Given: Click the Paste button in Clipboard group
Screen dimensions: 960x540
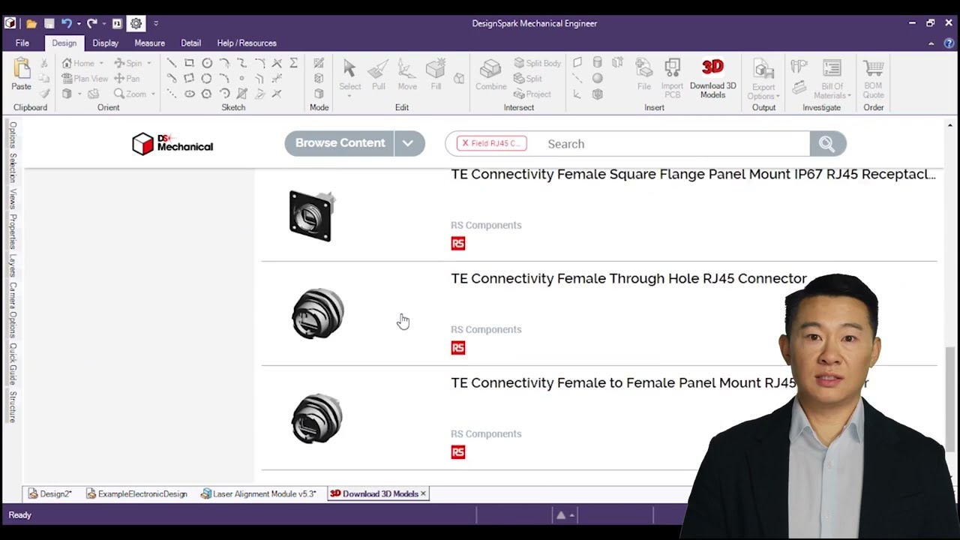Looking at the screenshot, I should pos(22,74).
